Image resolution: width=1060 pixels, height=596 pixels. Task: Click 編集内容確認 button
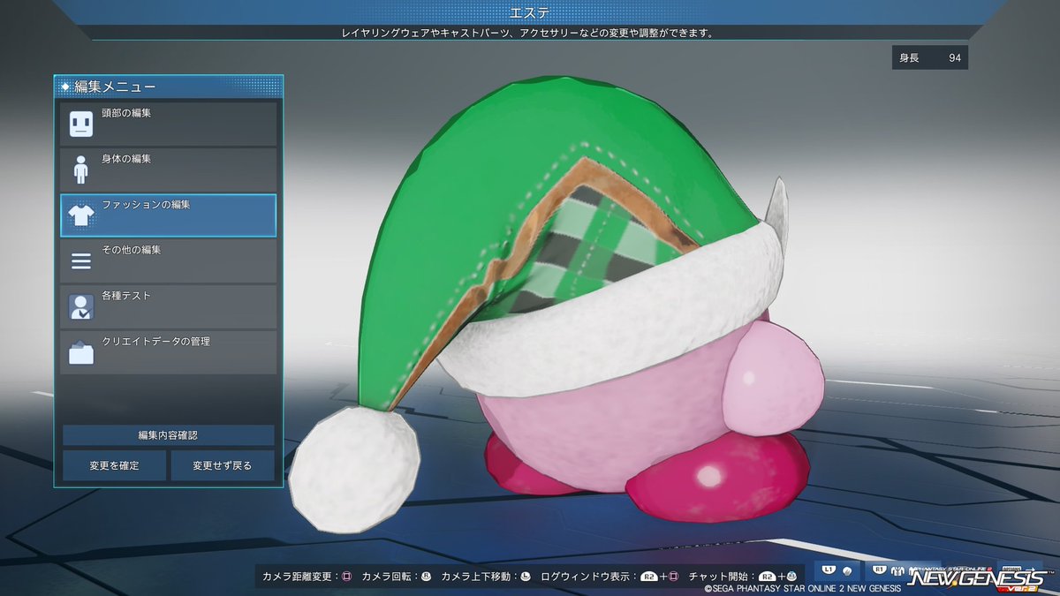[x=168, y=435]
